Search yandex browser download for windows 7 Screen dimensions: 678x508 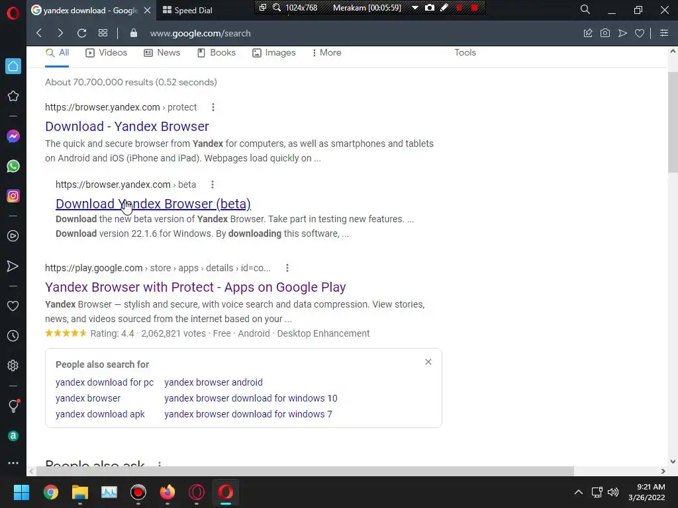point(248,414)
